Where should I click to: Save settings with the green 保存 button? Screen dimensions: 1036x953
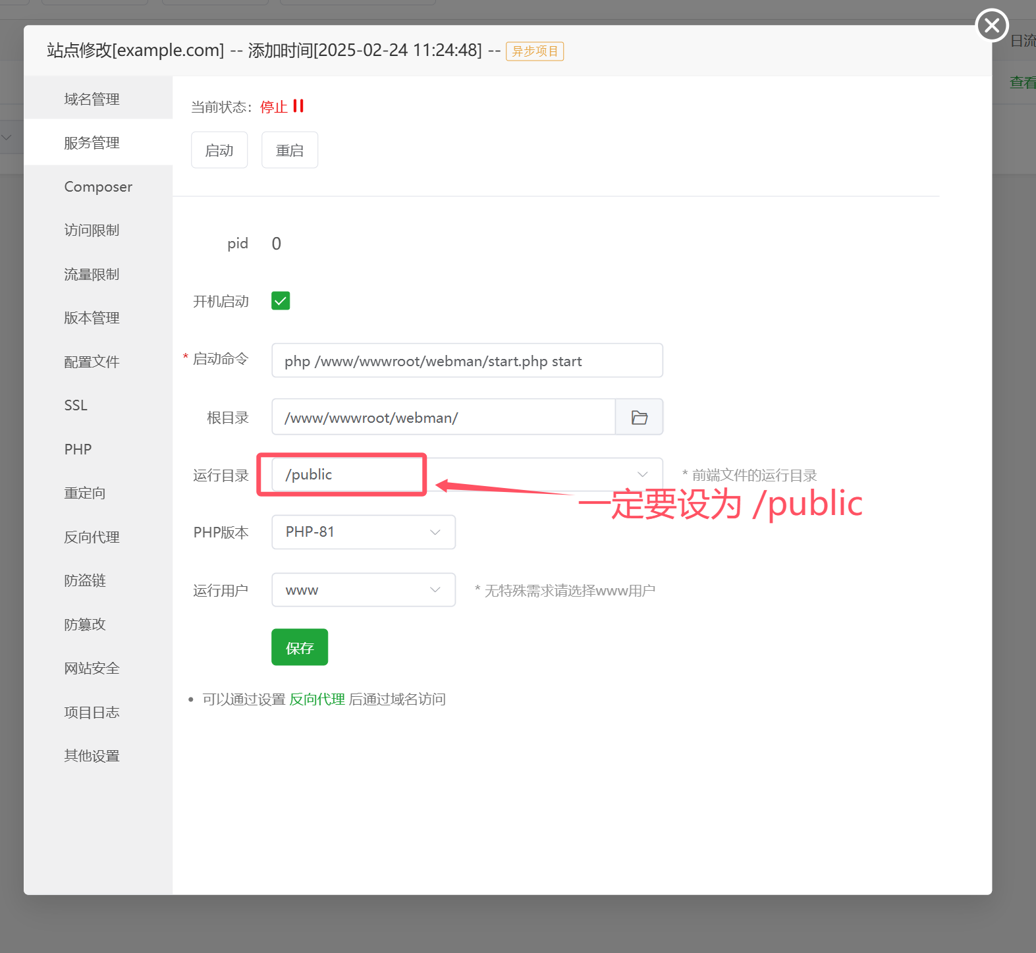(x=300, y=648)
